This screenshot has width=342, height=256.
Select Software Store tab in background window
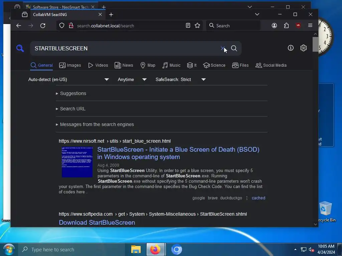[60, 7]
